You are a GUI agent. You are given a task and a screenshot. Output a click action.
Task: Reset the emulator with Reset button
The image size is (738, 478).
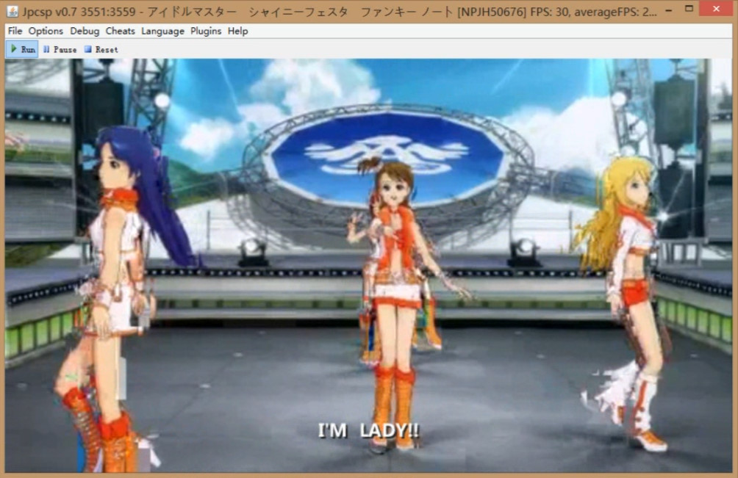[x=101, y=49]
